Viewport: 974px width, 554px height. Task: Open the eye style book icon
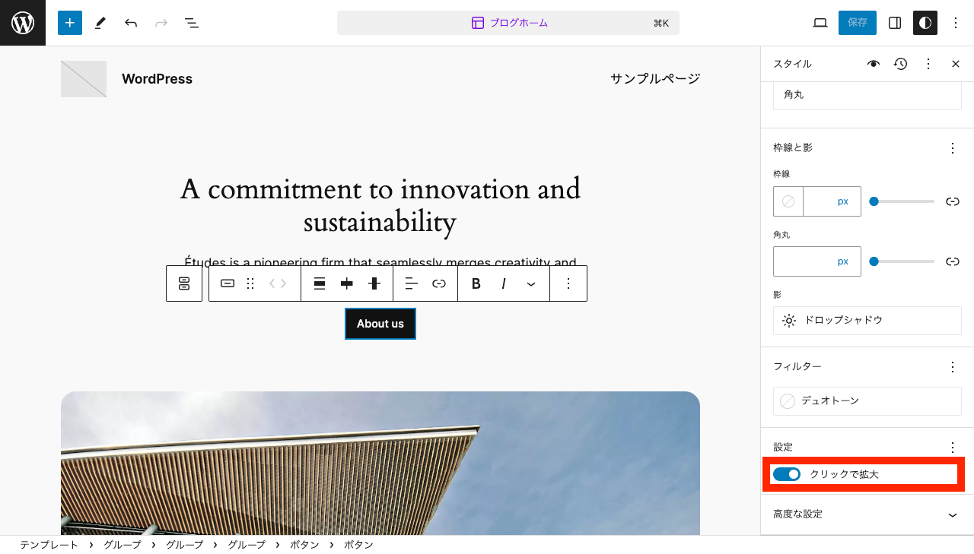click(x=874, y=64)
